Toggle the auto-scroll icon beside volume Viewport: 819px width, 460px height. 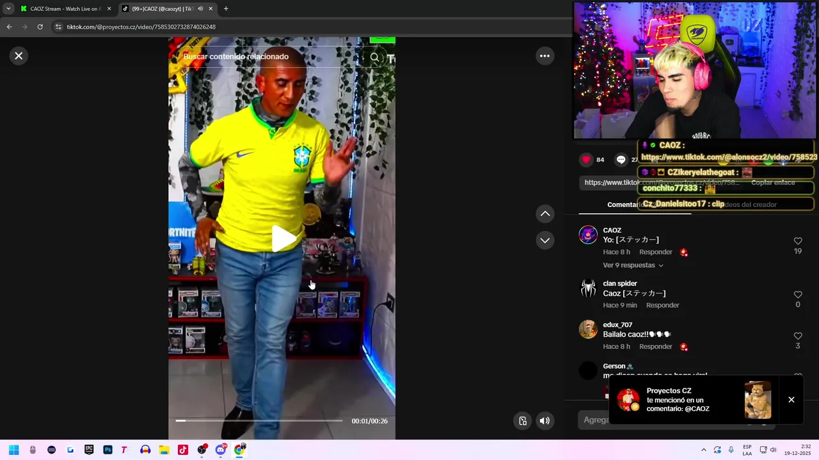pyautogui.click(x=523, y=420)
